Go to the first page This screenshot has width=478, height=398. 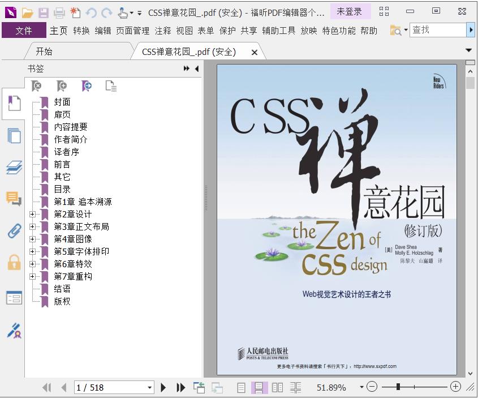click(46, 388)
